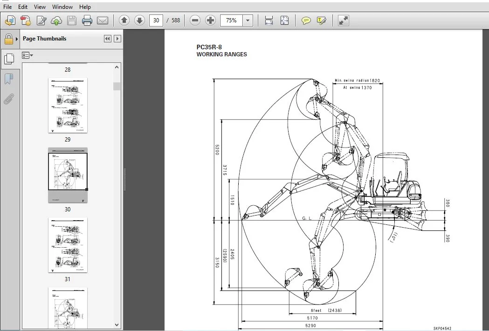
Task: Click the thumbnails scrollbar down arrow
Action: tap(117, 325)
